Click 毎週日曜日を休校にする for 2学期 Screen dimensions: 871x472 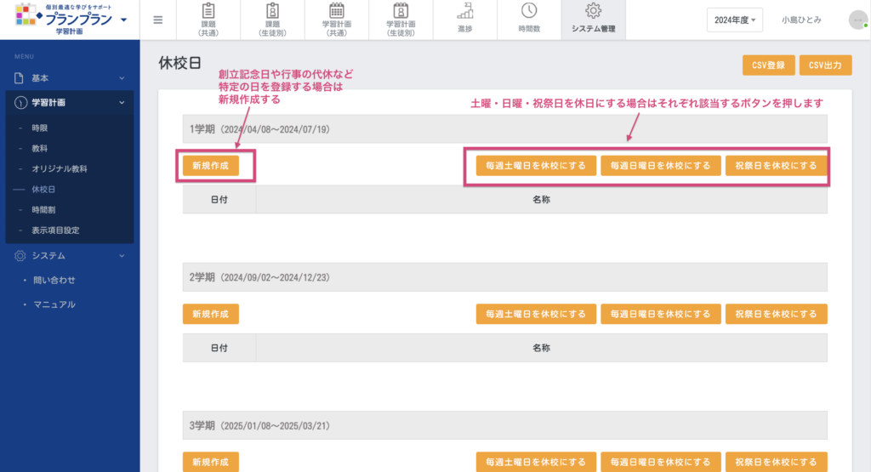pos(660,314)
